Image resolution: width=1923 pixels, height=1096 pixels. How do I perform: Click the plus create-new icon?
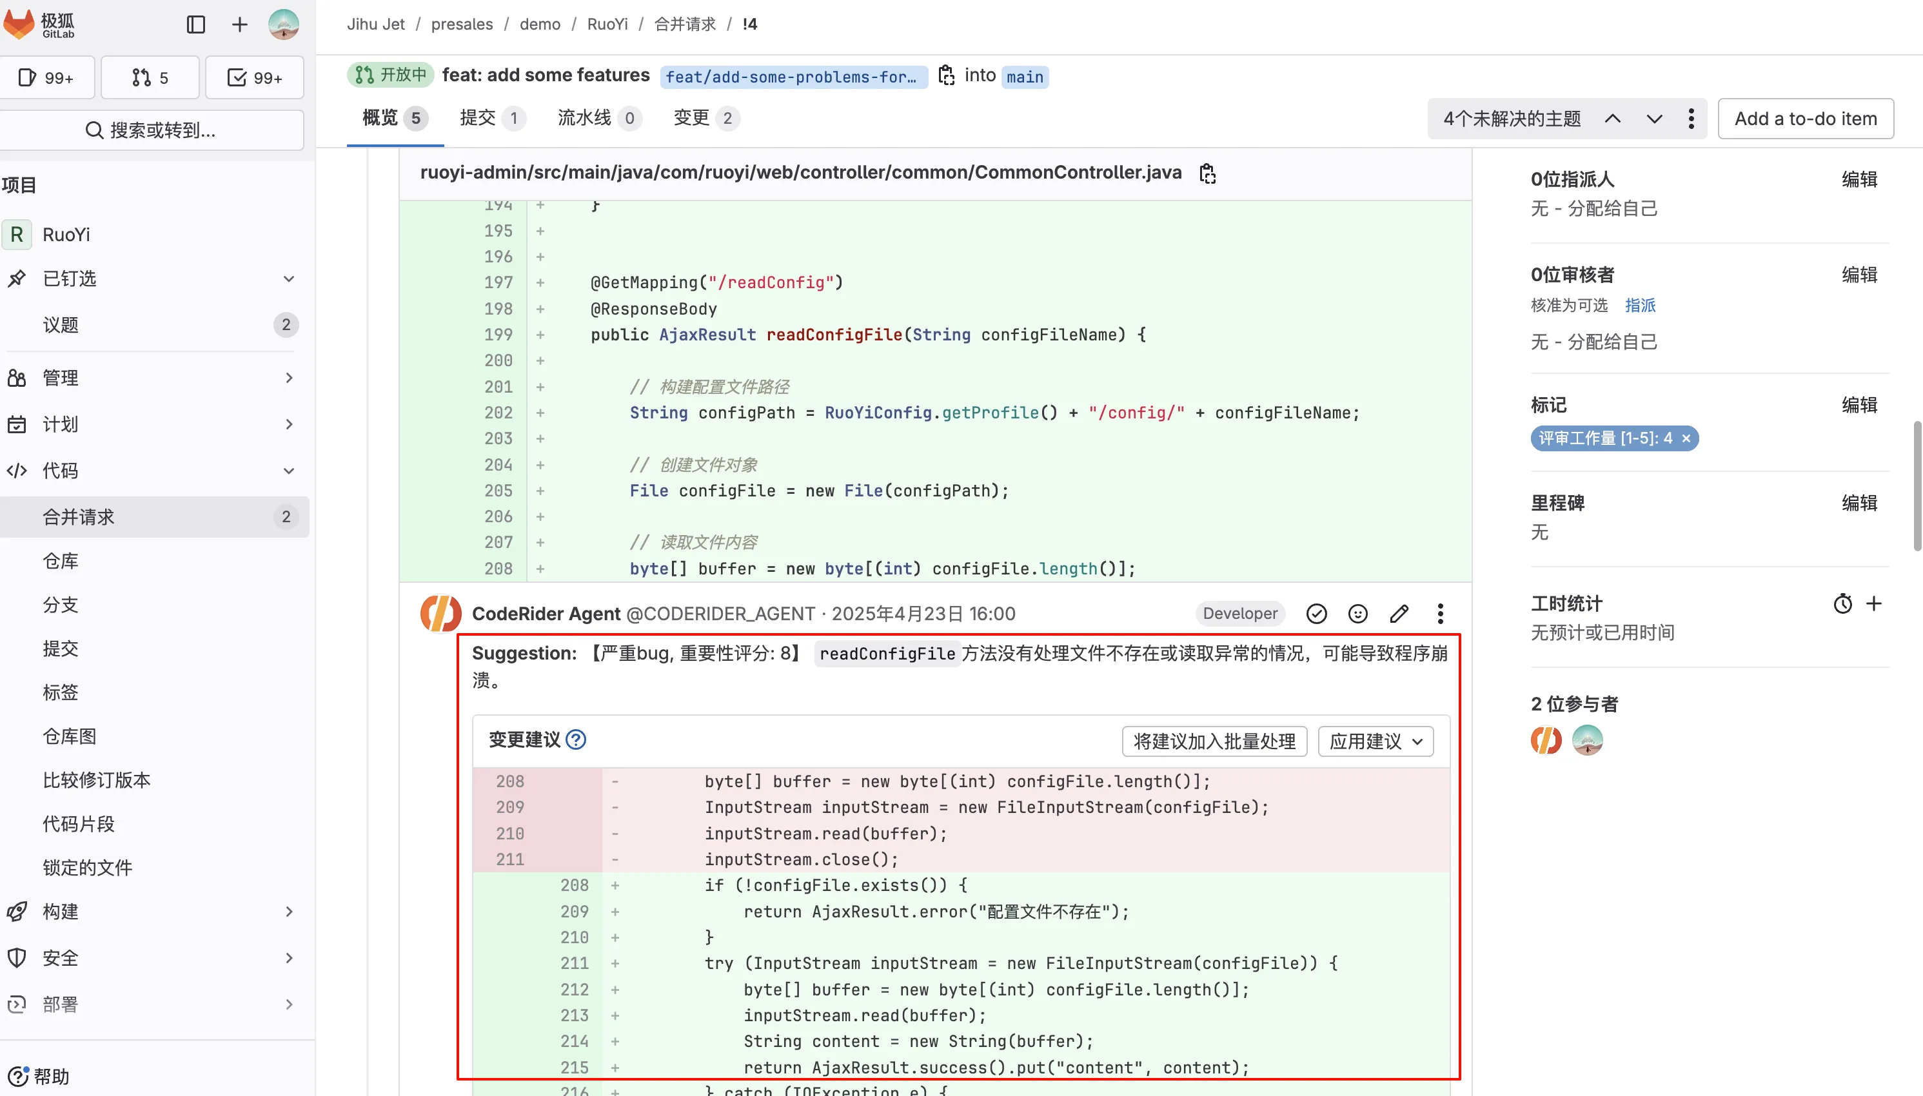(x=239, y=25)
